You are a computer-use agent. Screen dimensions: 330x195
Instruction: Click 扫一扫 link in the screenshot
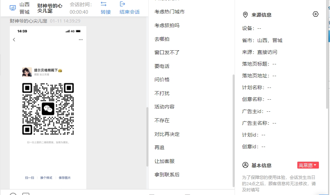point(29,178)
